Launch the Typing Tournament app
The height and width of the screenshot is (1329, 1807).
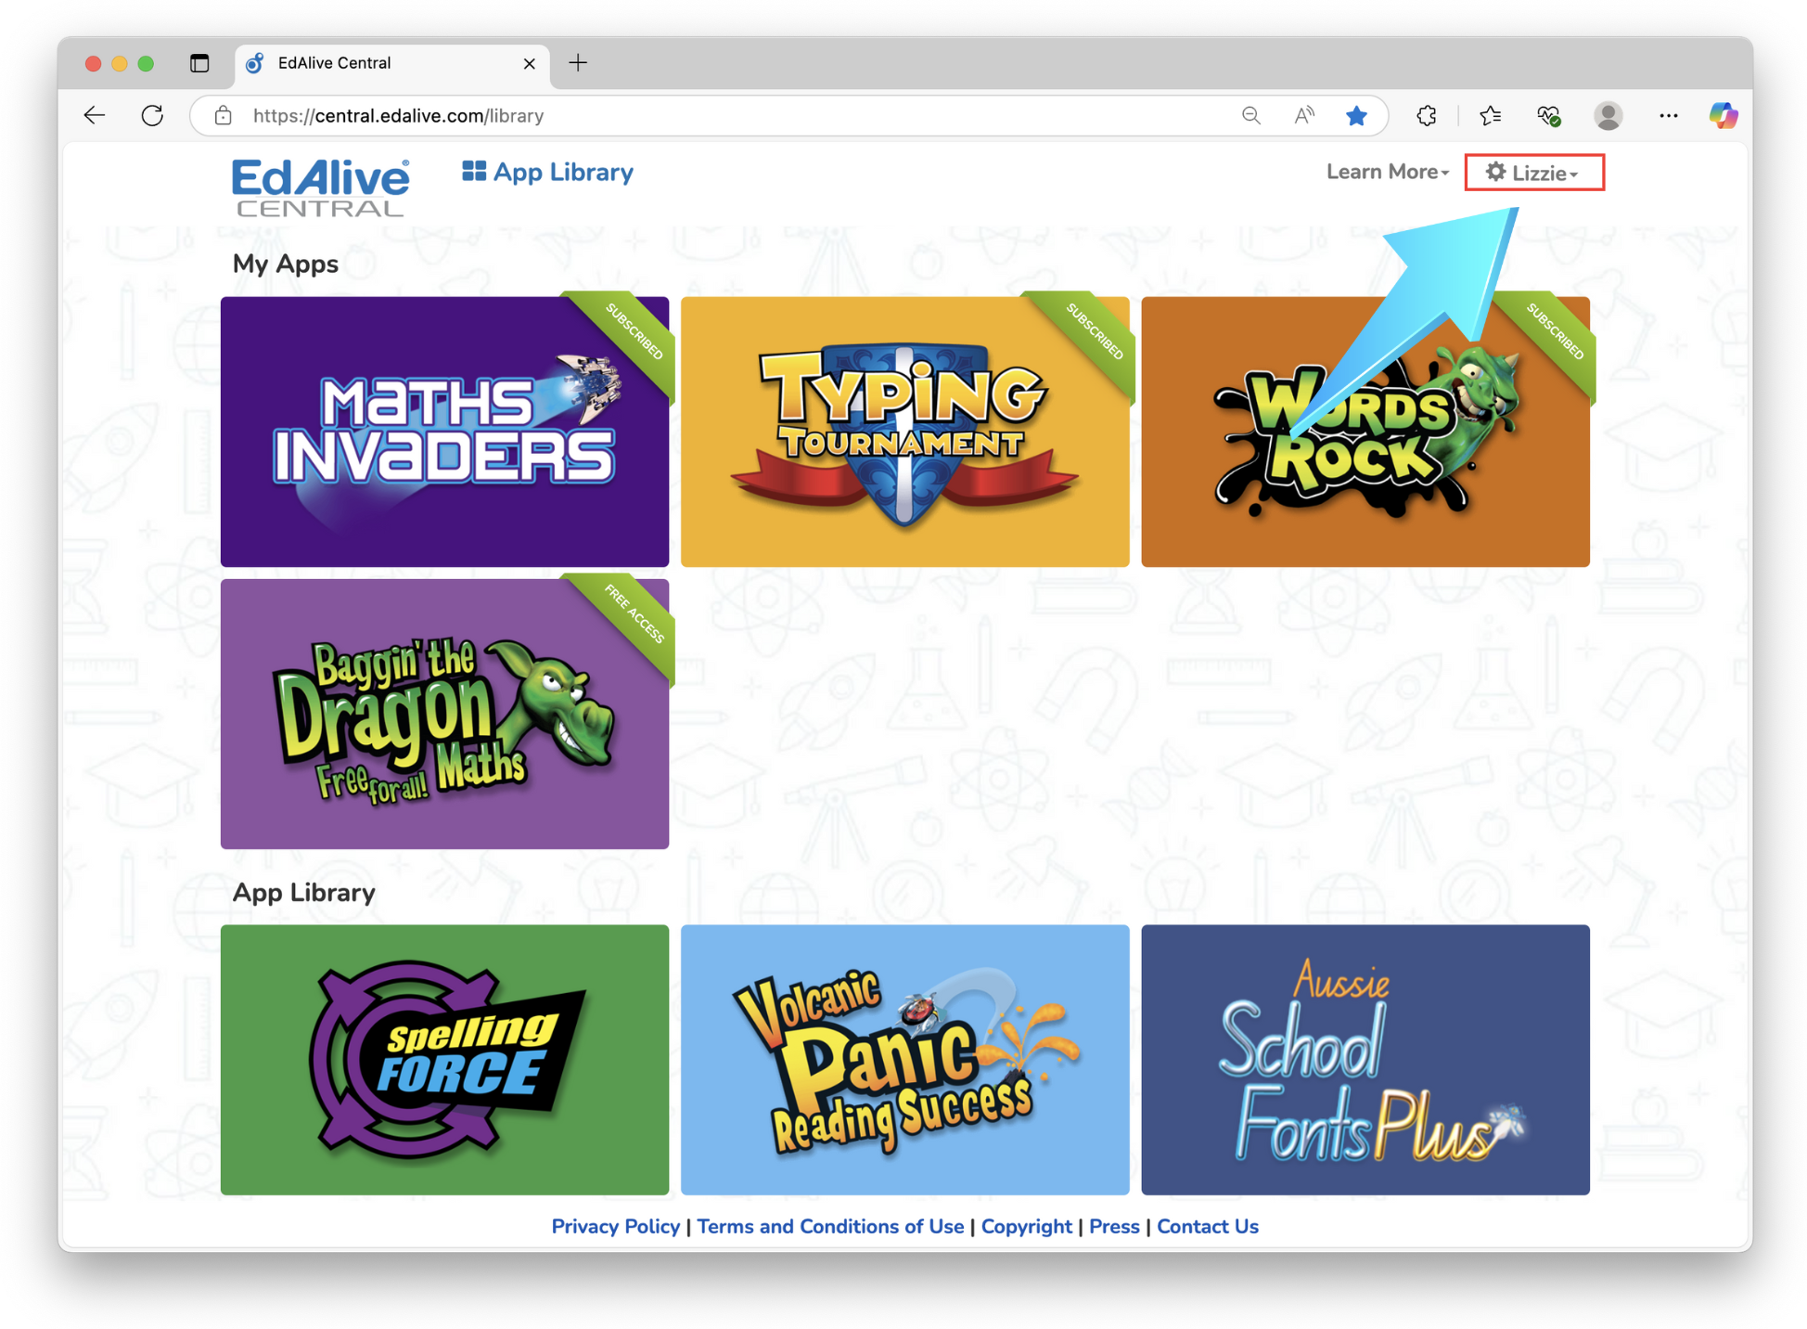coord(904,432)
